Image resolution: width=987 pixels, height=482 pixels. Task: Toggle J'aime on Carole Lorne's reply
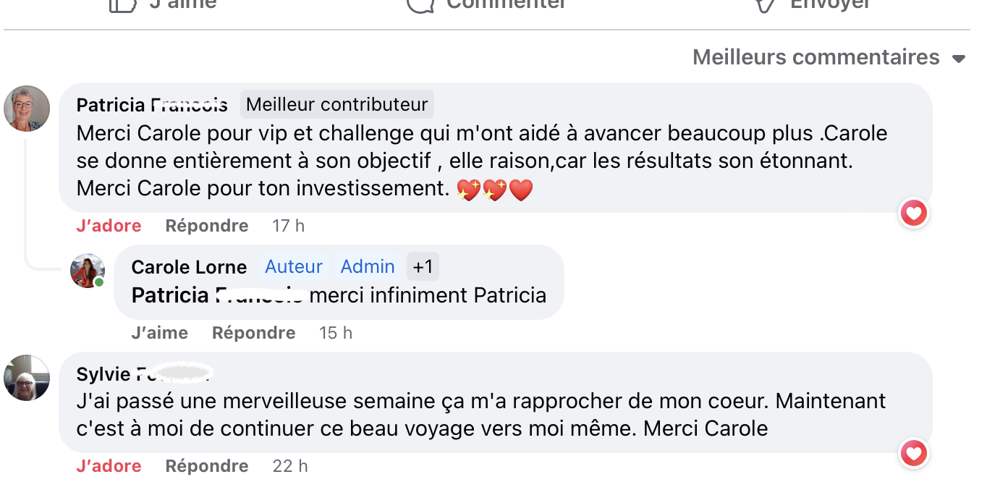[159, 333]
